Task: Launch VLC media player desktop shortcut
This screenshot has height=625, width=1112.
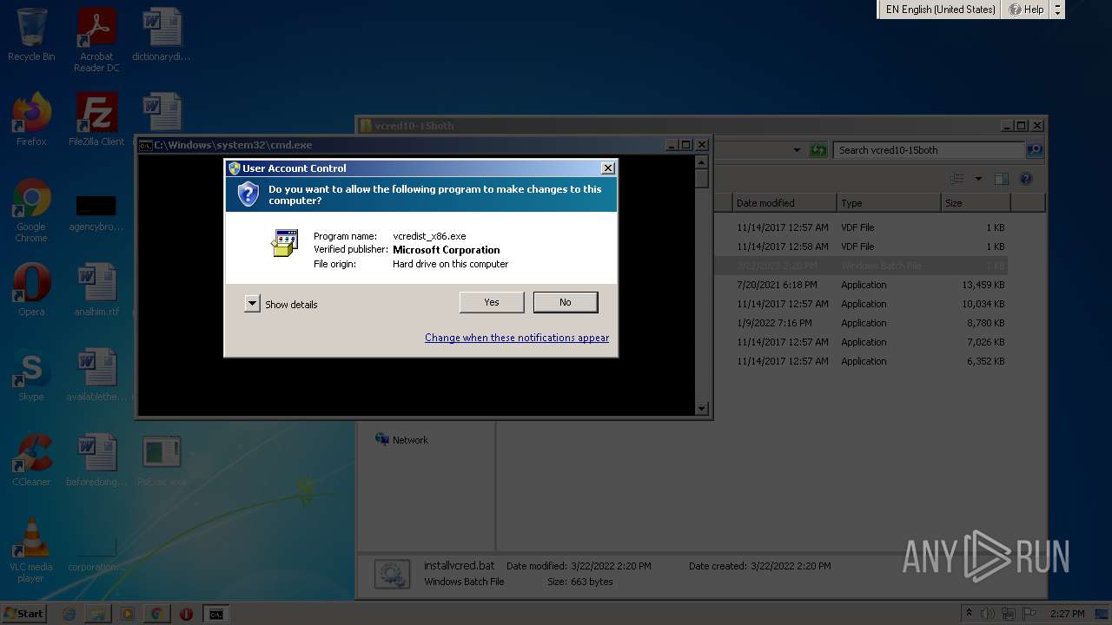Action: click(31, 550)
